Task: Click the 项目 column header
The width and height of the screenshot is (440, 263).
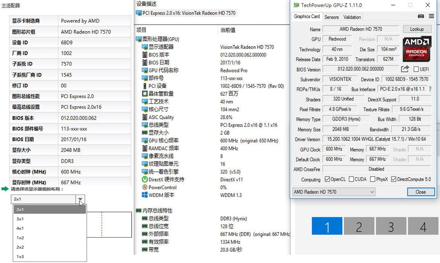Action: pos(141,30)
